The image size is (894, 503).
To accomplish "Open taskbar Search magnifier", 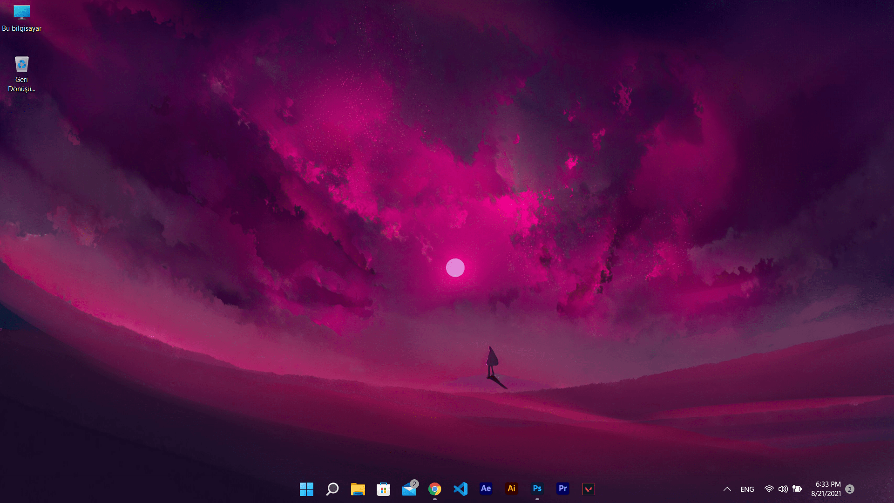I will tap(332, 489).
